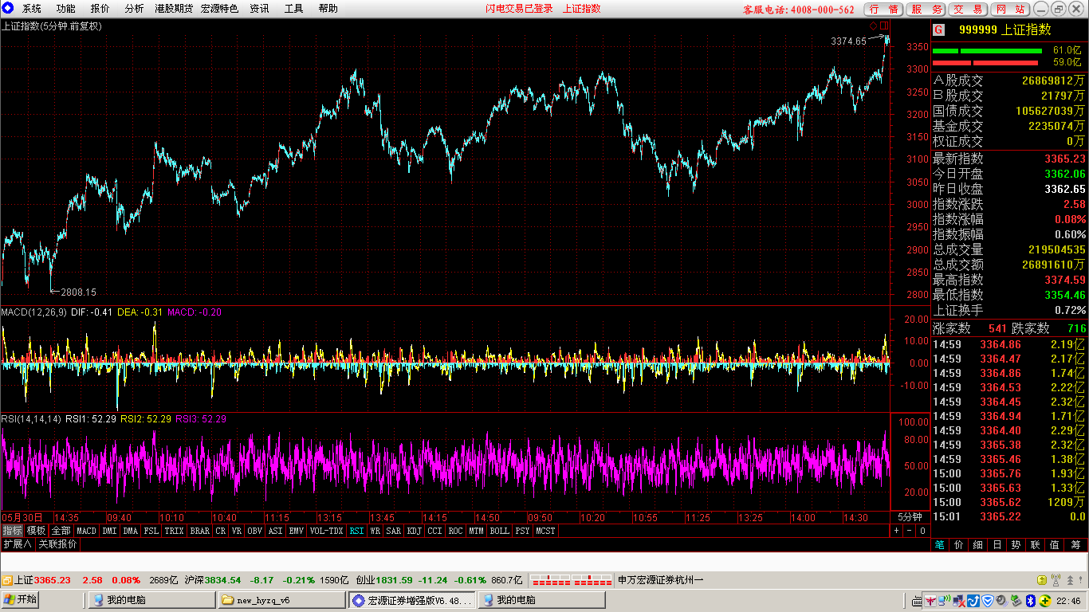This screenshot has width=1089, height=612.
Task: Toggle the KDJ indicator
Action: [415, 531]
